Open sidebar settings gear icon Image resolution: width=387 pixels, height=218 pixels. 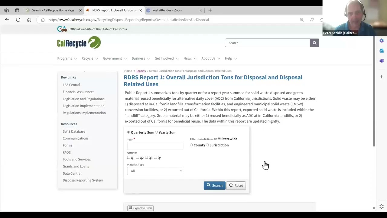click(382, 206)
